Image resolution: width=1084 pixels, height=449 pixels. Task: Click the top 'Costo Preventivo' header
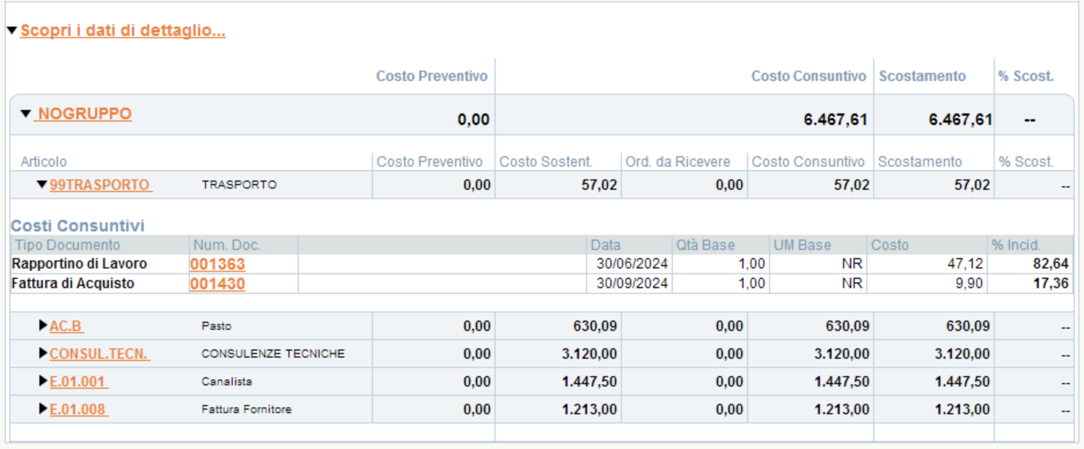431,76
